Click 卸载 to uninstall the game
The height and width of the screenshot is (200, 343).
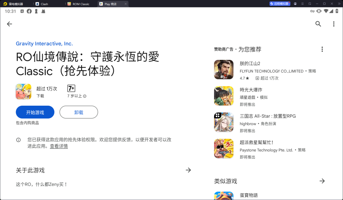click(79, 112)
